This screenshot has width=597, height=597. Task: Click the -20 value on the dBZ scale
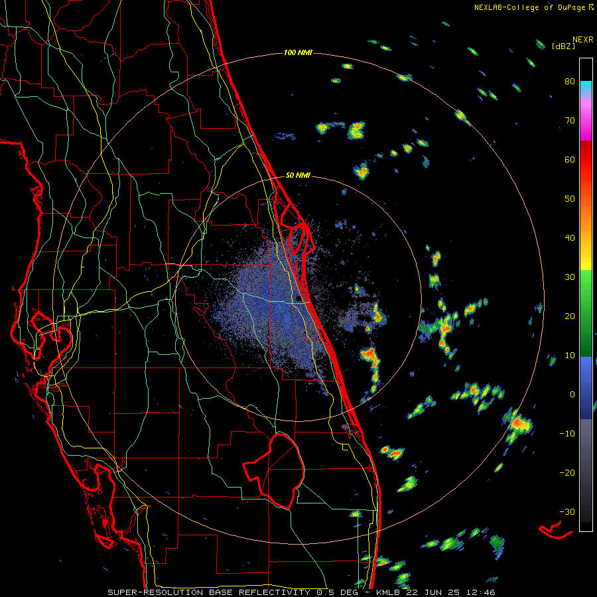(x=567, y=472)
